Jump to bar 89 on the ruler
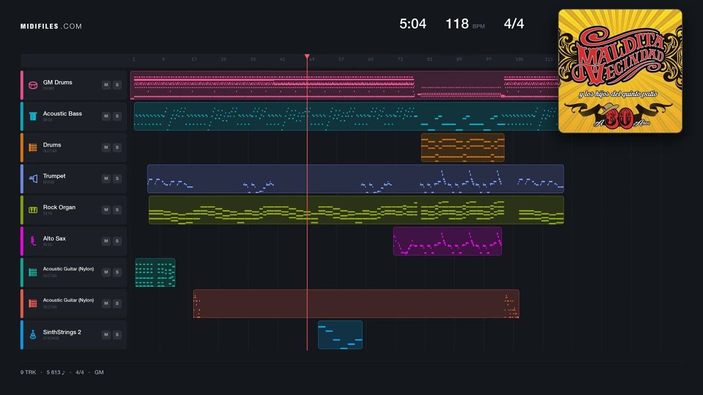 pos(459,59)
